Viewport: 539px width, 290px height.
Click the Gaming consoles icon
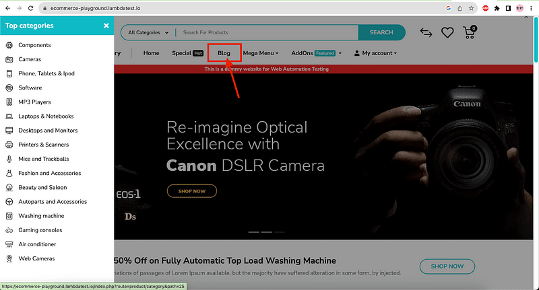pyautogui.click(x=9, y=230)
